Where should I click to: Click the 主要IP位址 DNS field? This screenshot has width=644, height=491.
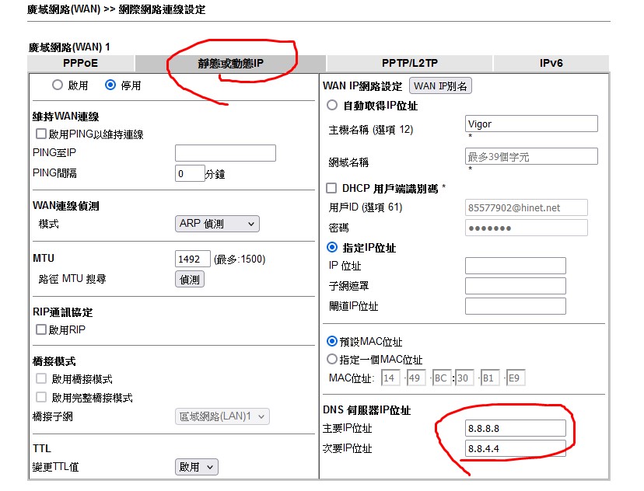click(515, 428)
